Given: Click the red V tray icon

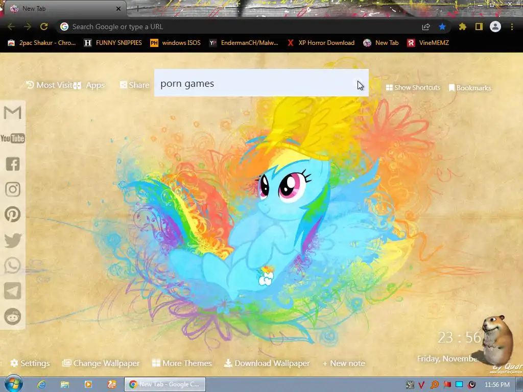Looking at the screenshot, I should [421, 385].
